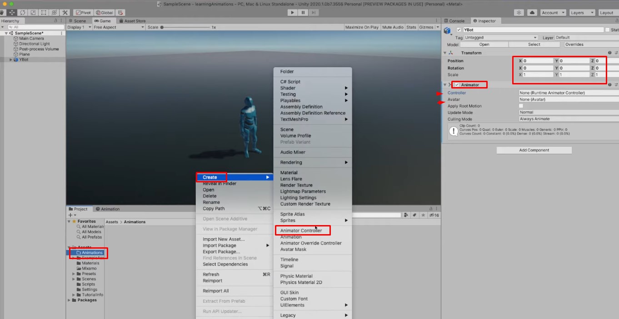Select the Rotate tool
The image size is (619, 319).
[23, 12]
